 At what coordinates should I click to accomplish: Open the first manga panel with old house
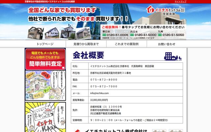pos(45,85)
